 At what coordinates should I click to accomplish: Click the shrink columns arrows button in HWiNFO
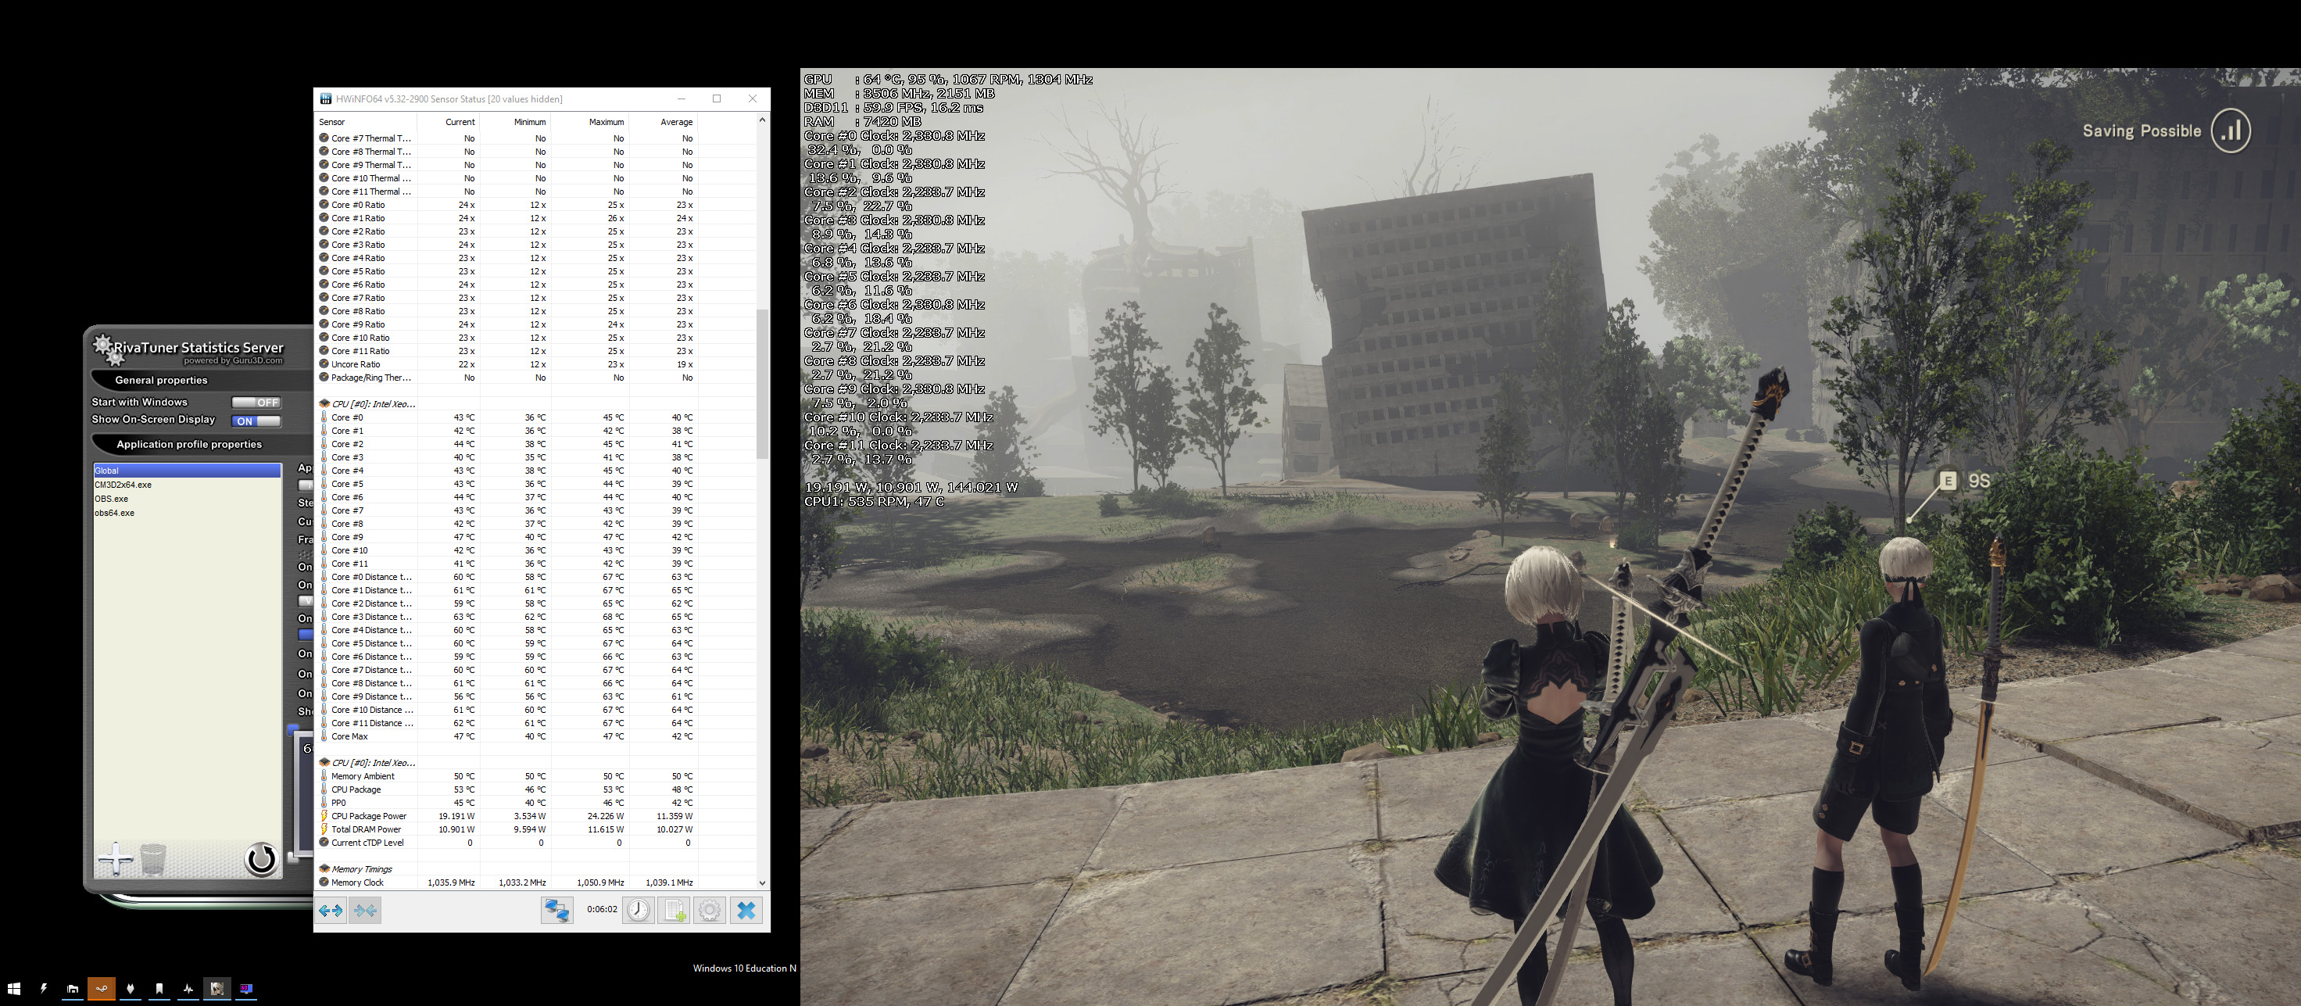pos(365,911)
